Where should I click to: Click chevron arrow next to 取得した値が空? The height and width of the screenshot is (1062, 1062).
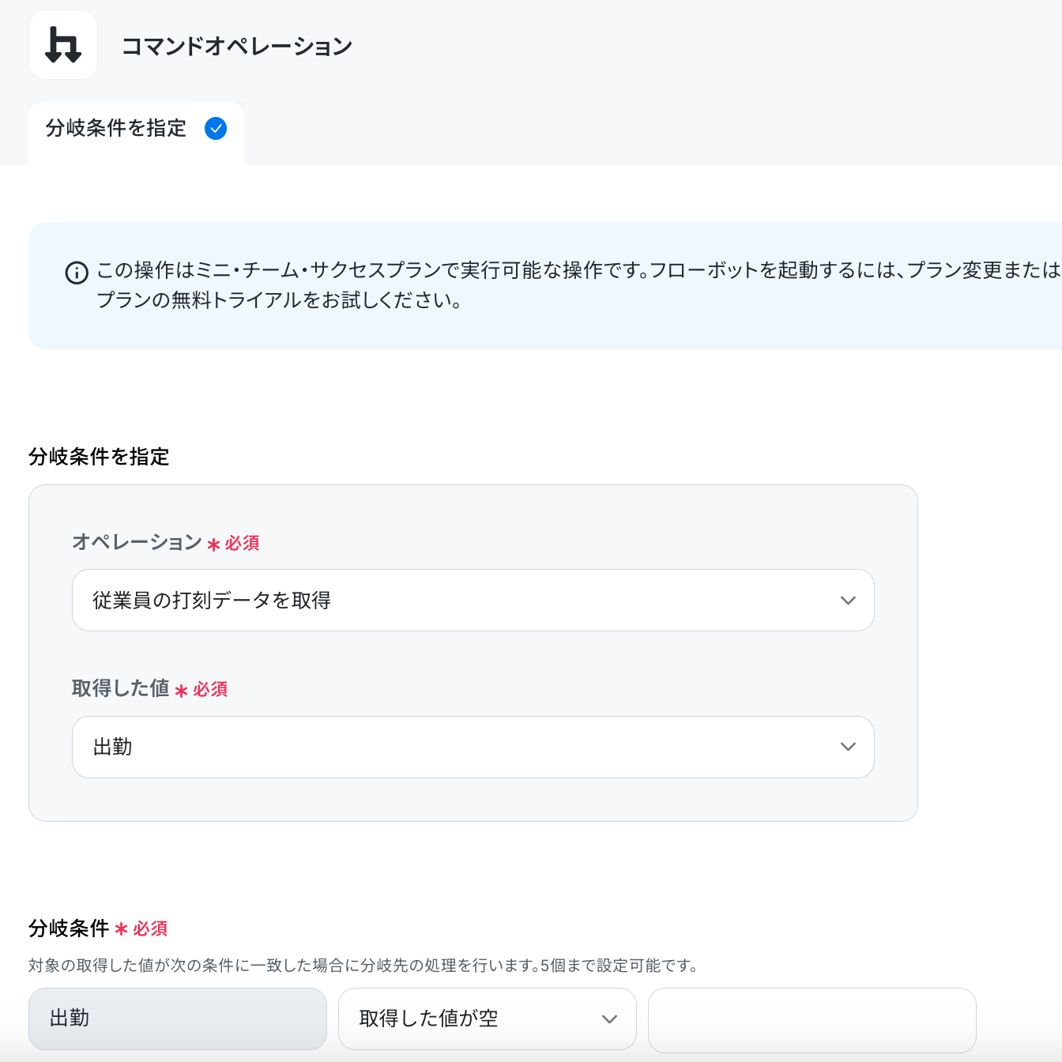(x=609, y=1019)
